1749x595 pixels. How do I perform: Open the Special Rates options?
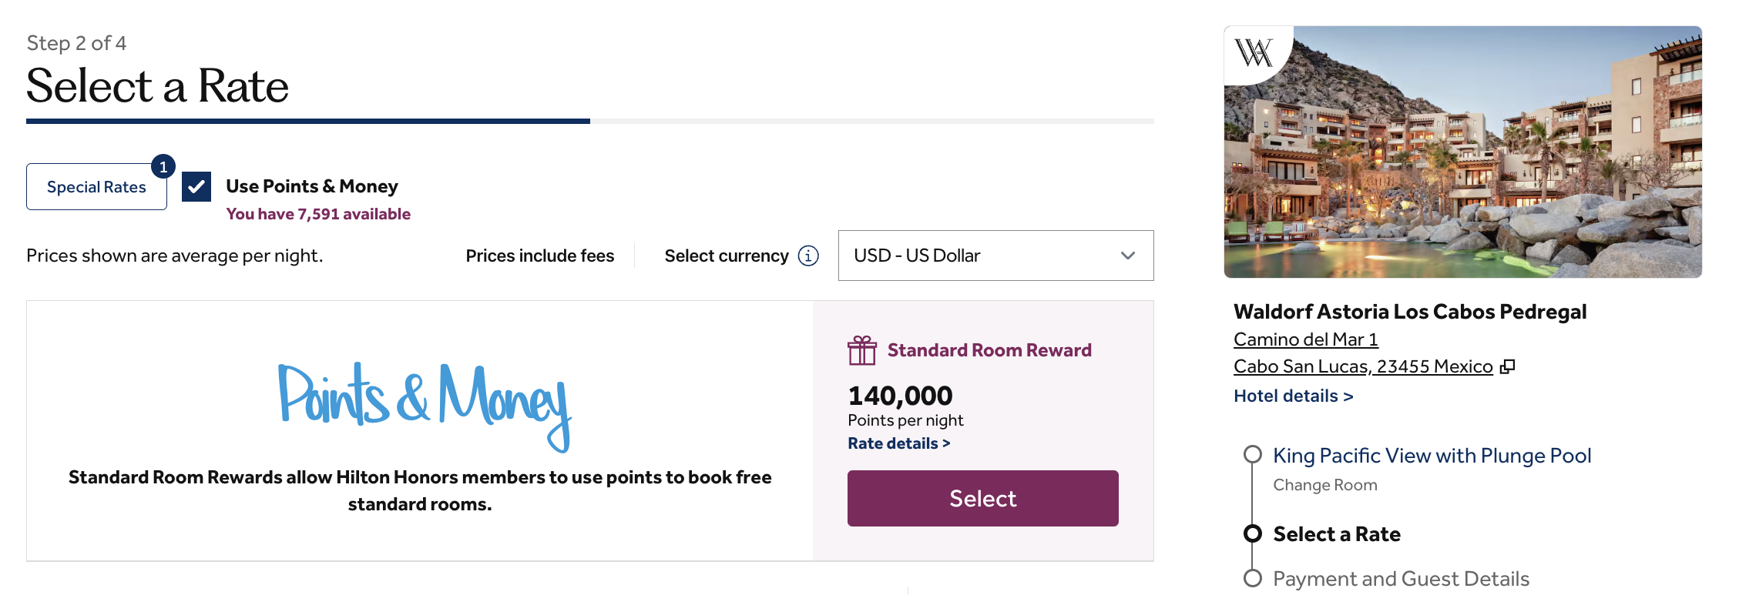pos(96,187)
